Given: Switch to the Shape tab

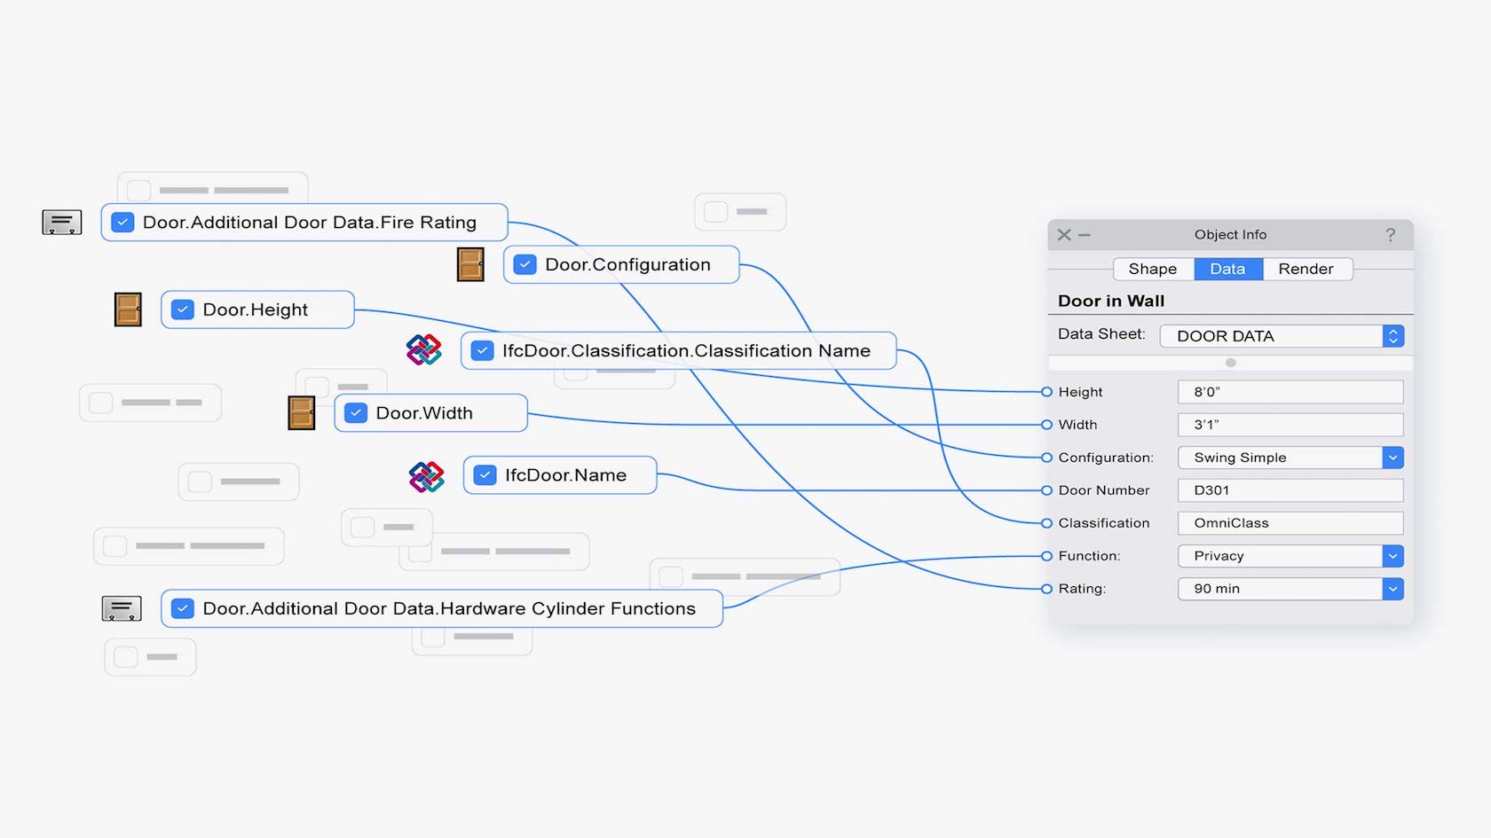Looking at the screenshot, I should 1153,269.
